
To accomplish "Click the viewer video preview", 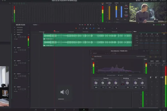I will point(148,13).
